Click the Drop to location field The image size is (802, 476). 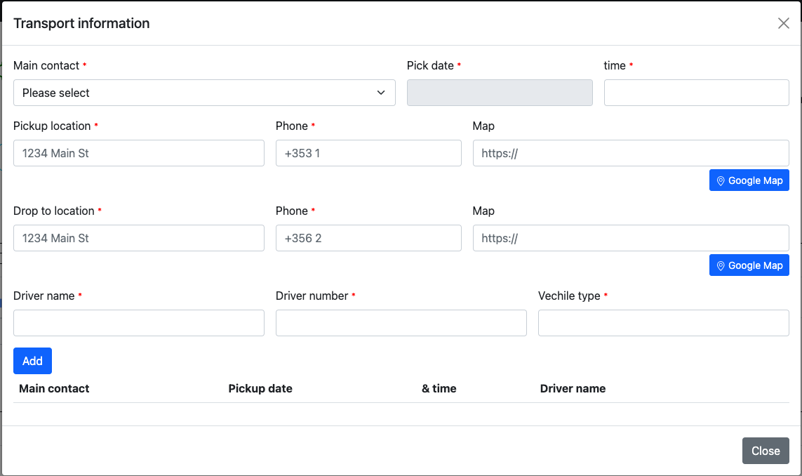[x=139, y=238]
